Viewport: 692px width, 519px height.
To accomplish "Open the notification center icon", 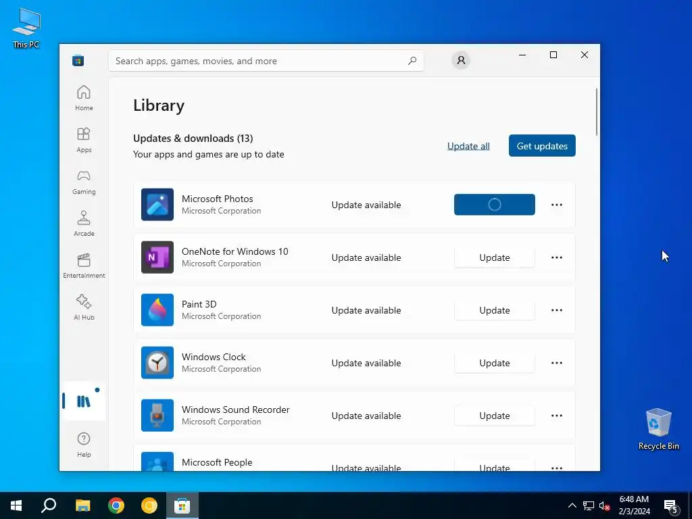I will coord(671,506).
